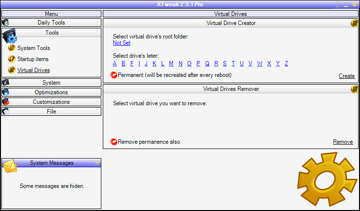
Task: Collapse the System Messages panel arrow
Action: (x=97, y=163)
